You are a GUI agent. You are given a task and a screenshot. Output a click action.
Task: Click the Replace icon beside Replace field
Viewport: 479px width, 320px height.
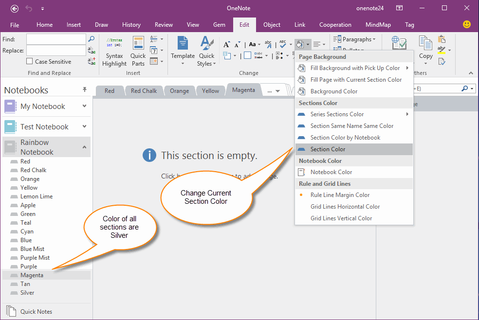pos(92,50)
